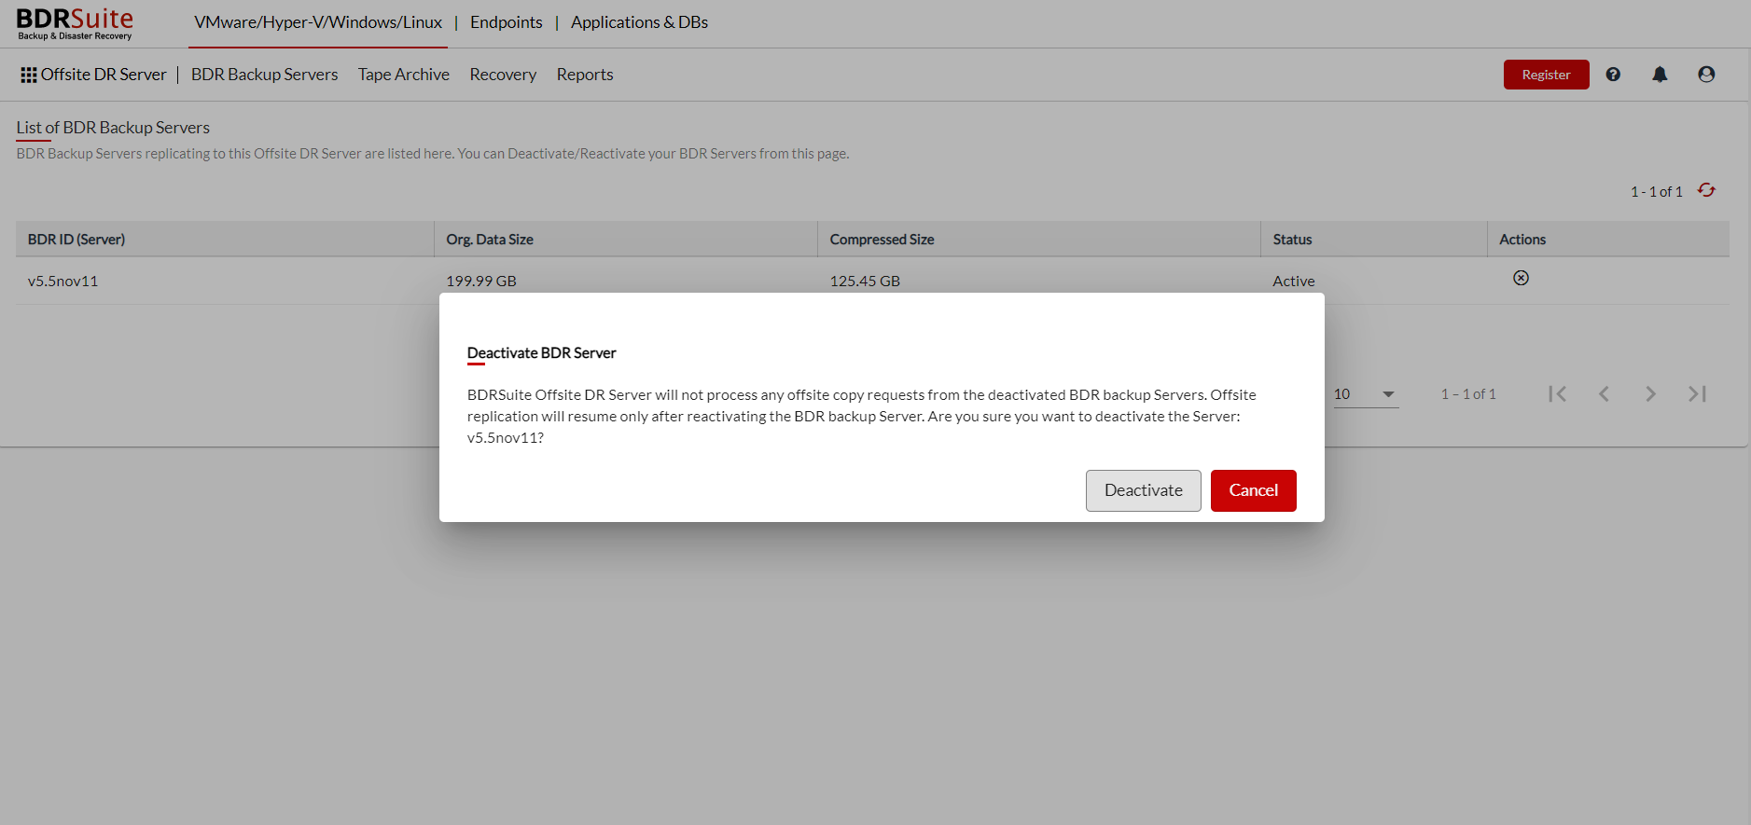Open the help question mark icon
This screenshot has width=1751, height=825.
click(x=1613, y=75)
